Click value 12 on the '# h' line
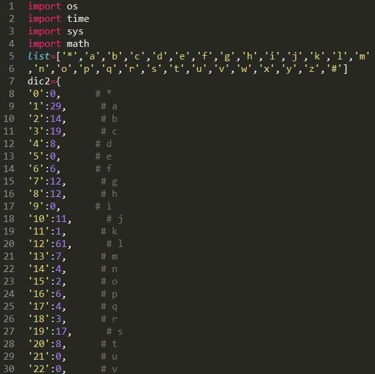This screenshot has width=375, height=374. (56, 194)
